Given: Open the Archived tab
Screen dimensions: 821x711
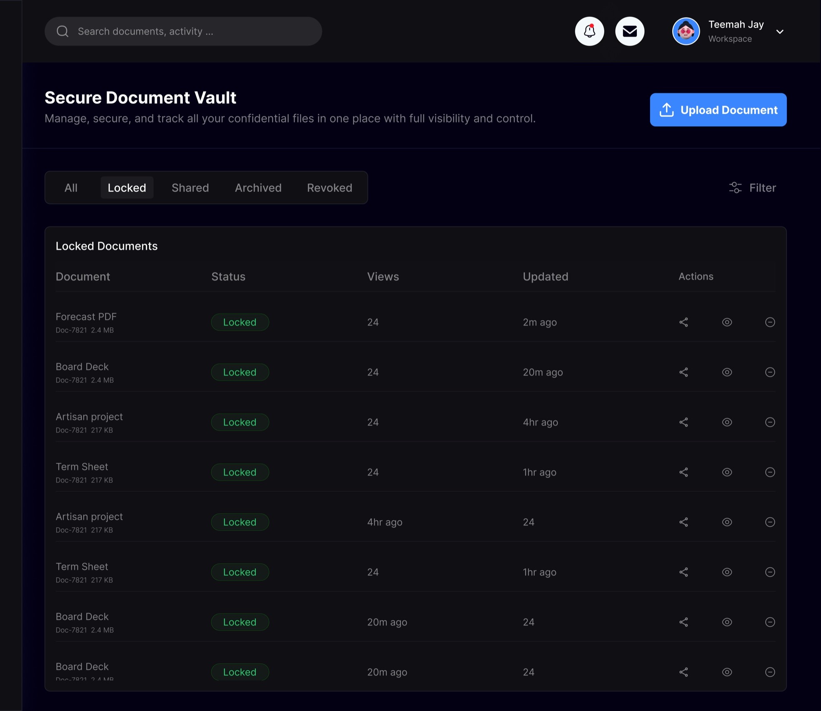Looking at the screenshot, I should [x=258, y=188].
